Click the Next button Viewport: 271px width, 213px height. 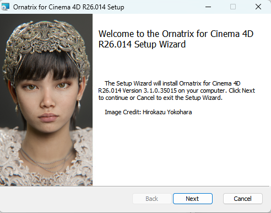click(x=193, y=199)
